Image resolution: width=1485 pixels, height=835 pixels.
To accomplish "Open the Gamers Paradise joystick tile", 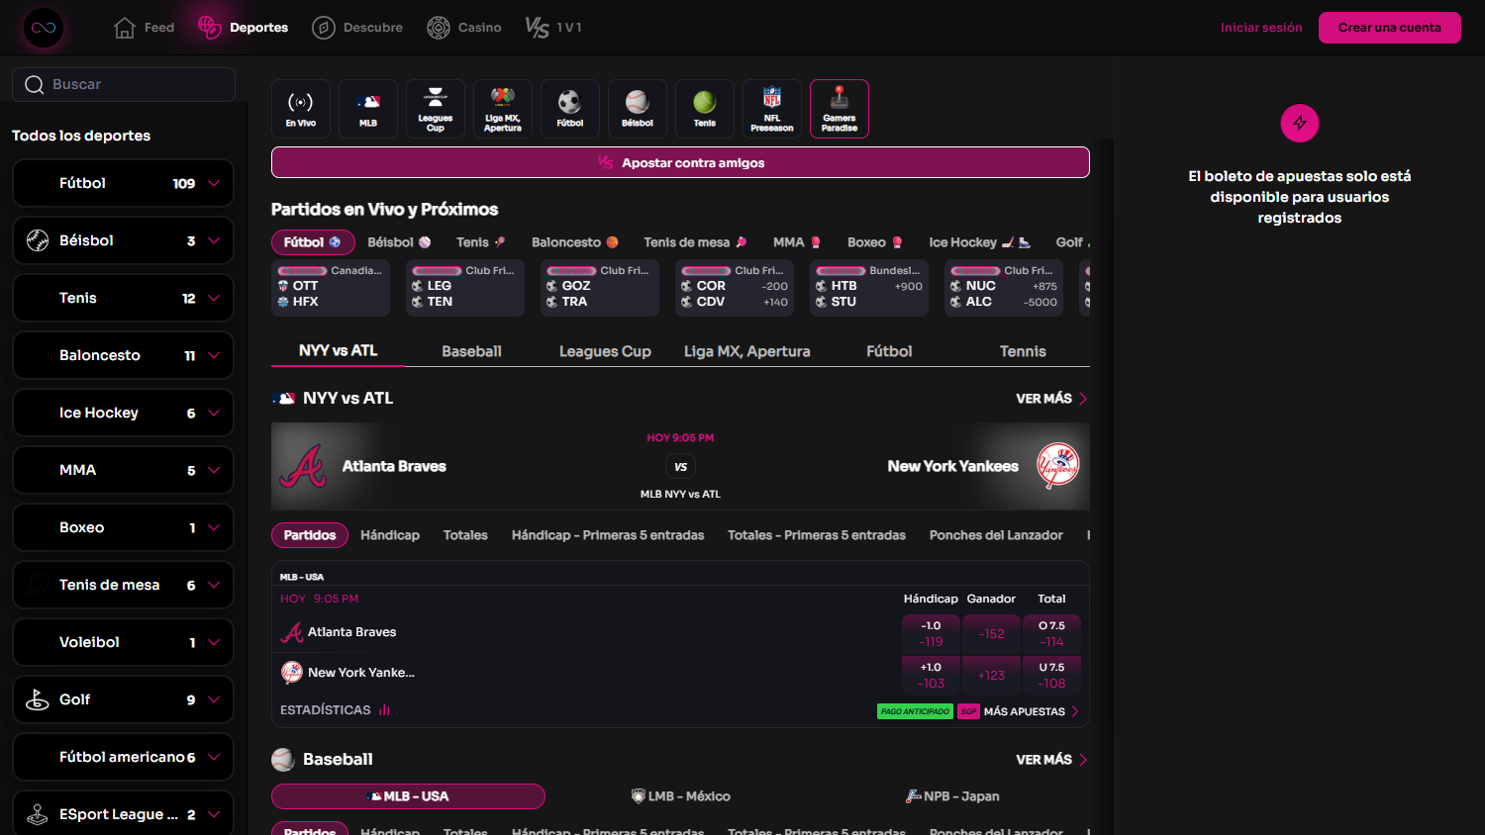I will (840, 109).
